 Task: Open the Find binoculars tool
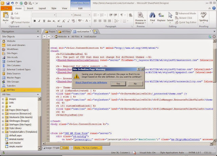tap(153, 15)
